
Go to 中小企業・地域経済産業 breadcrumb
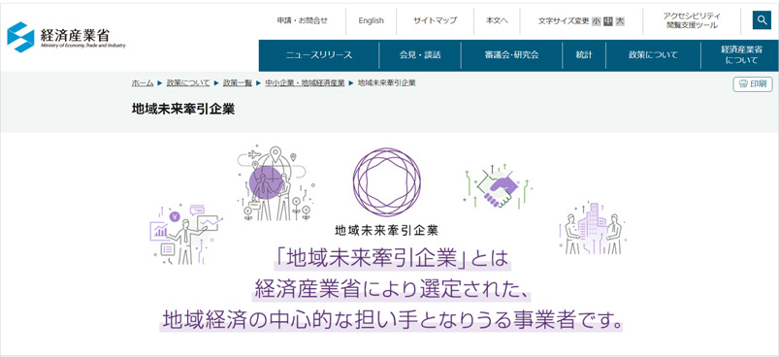[305, 83]
